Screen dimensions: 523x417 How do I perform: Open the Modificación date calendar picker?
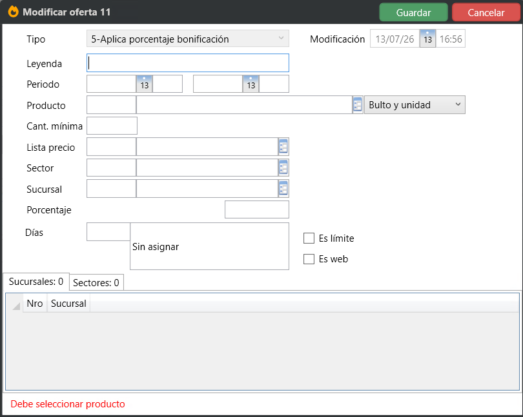(427, 39)
